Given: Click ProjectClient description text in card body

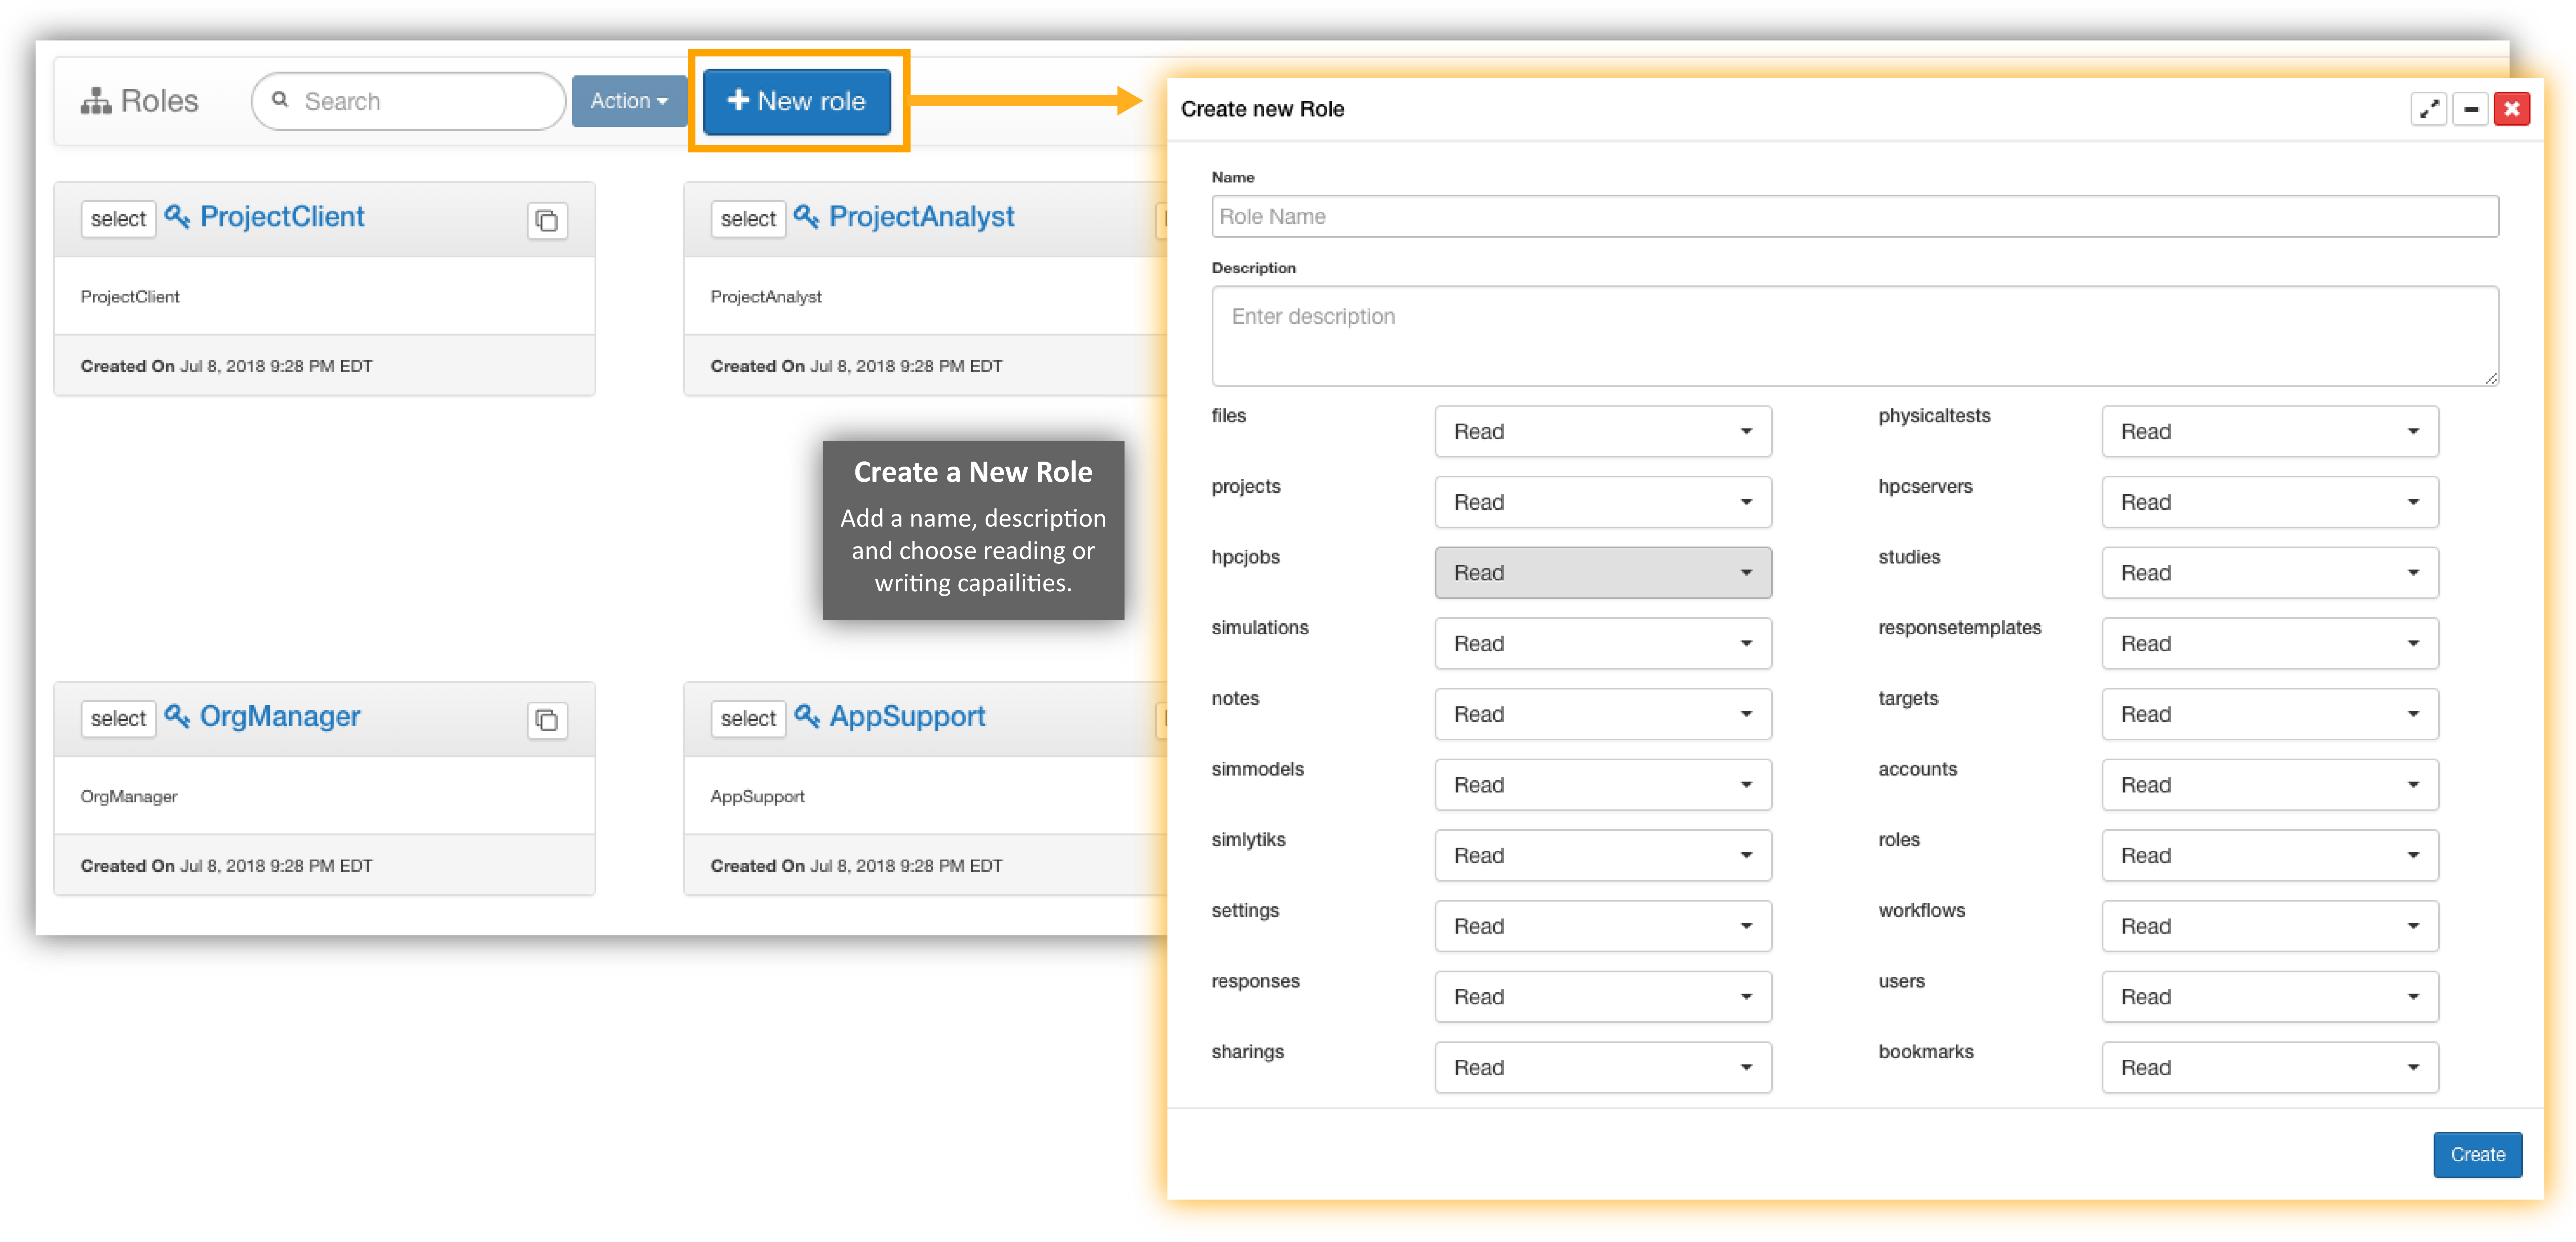Looking at the screenshot, I should click(130, 297).
